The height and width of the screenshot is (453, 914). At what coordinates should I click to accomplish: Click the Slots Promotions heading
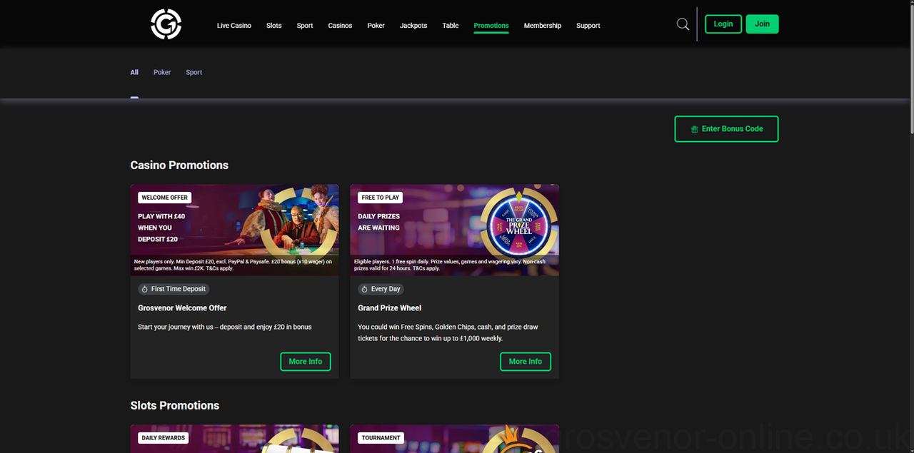point(175,405)
